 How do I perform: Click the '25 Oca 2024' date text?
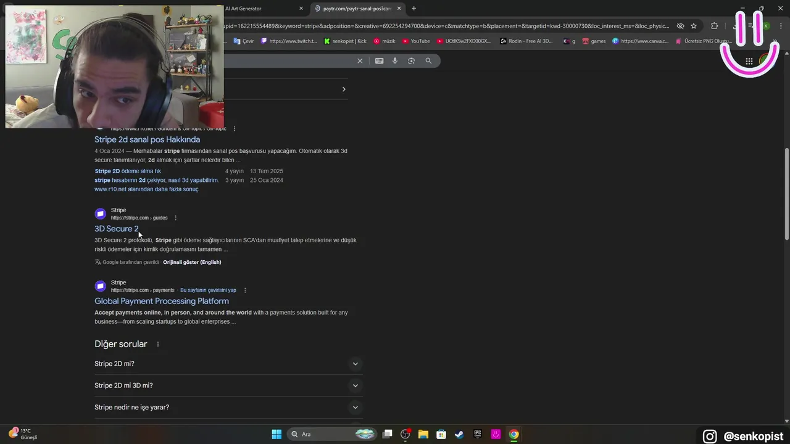click(267, 180)
